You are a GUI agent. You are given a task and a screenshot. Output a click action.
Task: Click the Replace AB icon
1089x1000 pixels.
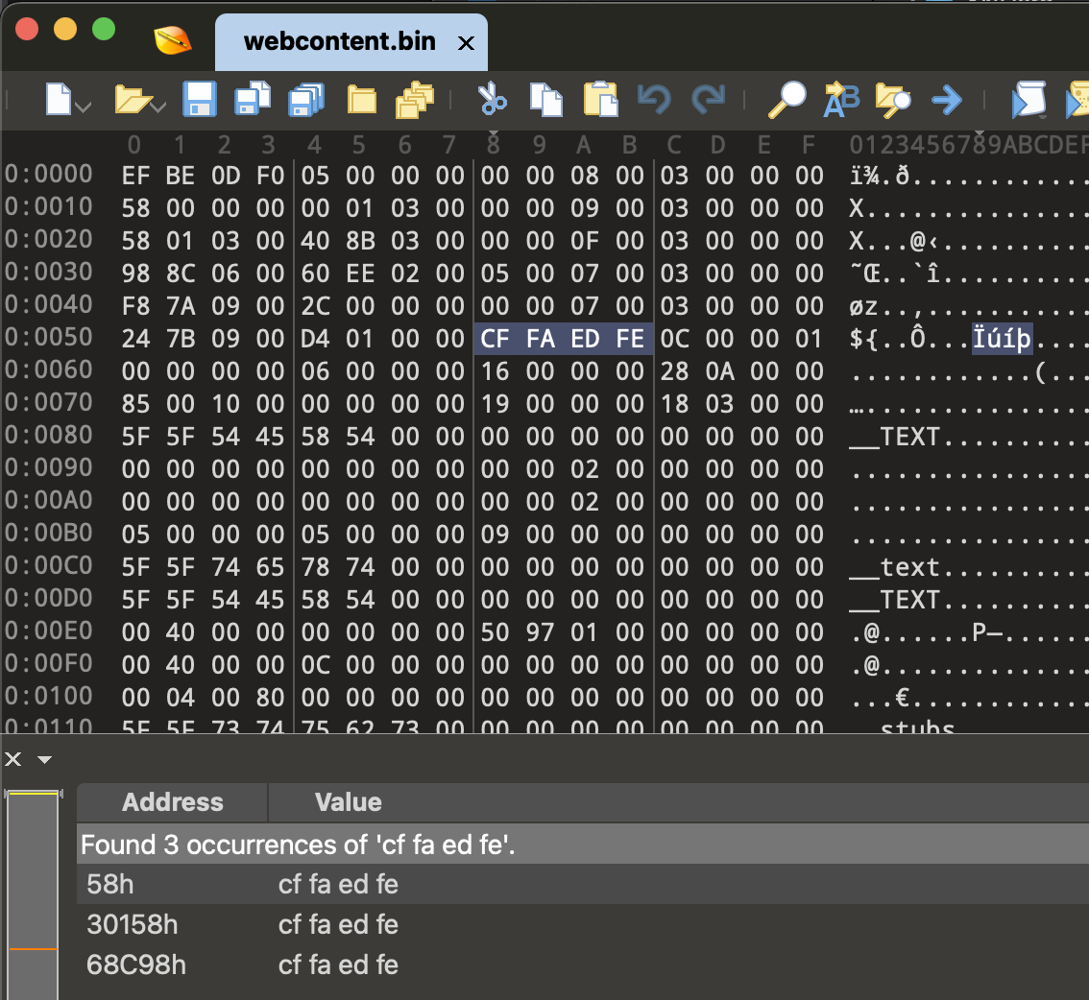pos(841,99)
